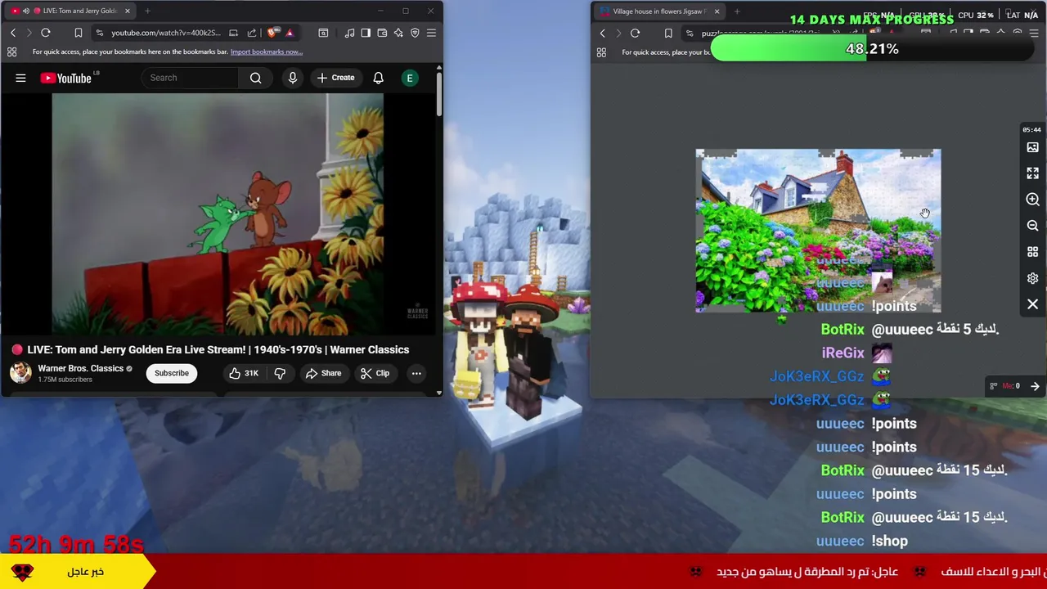Screen dimensions: 1047x589
Task: Open bookmarks apps grid in puzzle window
Action: tap(601, 52)
